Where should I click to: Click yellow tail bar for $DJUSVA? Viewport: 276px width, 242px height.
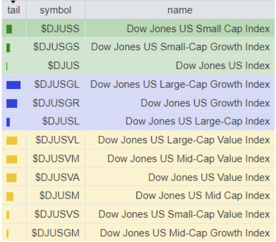point(12,178)
